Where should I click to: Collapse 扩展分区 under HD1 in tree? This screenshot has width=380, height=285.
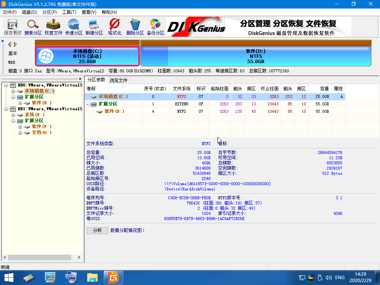(13, 121)
